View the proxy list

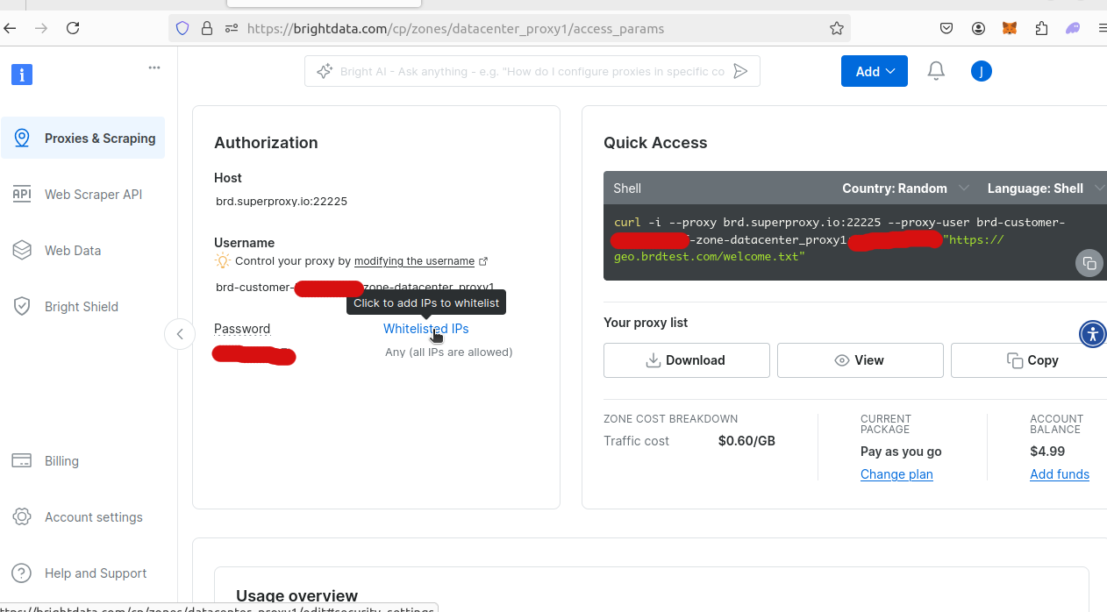(861, 360)
